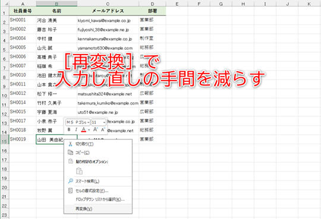Click the 部署 header cell
The height and width of the screenshot is (219, 321).
pos(152,11)
